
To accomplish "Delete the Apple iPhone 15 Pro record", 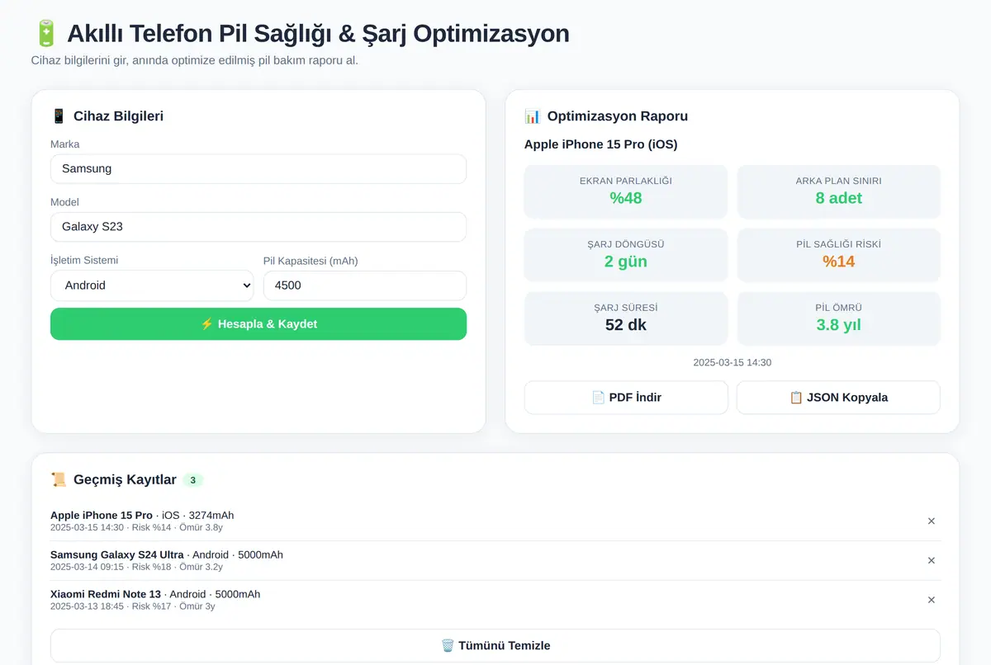I will tap(931, 521).
